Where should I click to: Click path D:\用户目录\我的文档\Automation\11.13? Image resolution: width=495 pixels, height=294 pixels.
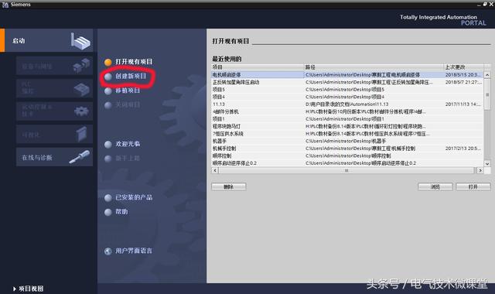[347, 104]
